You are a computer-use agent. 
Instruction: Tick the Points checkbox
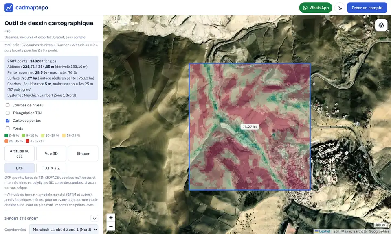pos(7,128)
